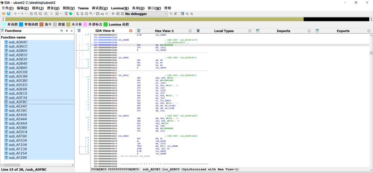Click the 外部标志 pink legend swatch
The height and width of the screenshot is (173, 373).
(x=85, y=24)
